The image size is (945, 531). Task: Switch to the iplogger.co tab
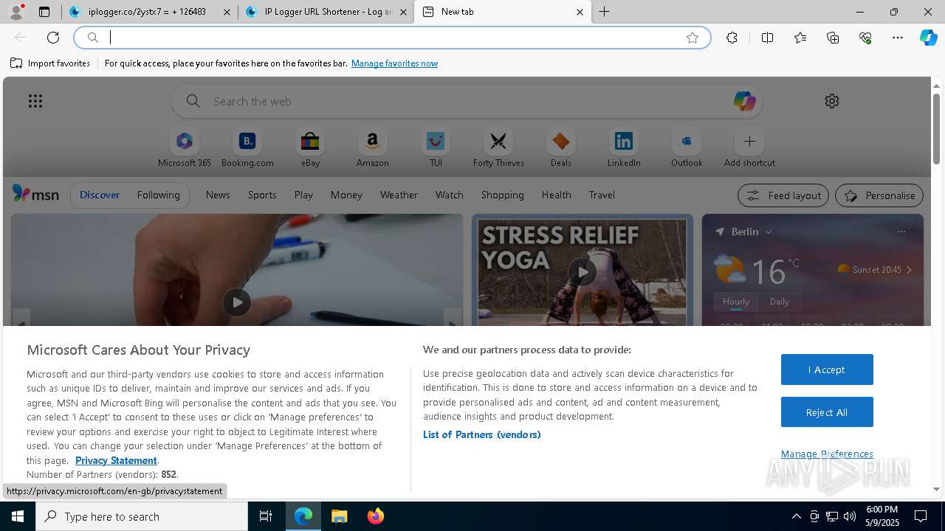[x=149, y=12]
